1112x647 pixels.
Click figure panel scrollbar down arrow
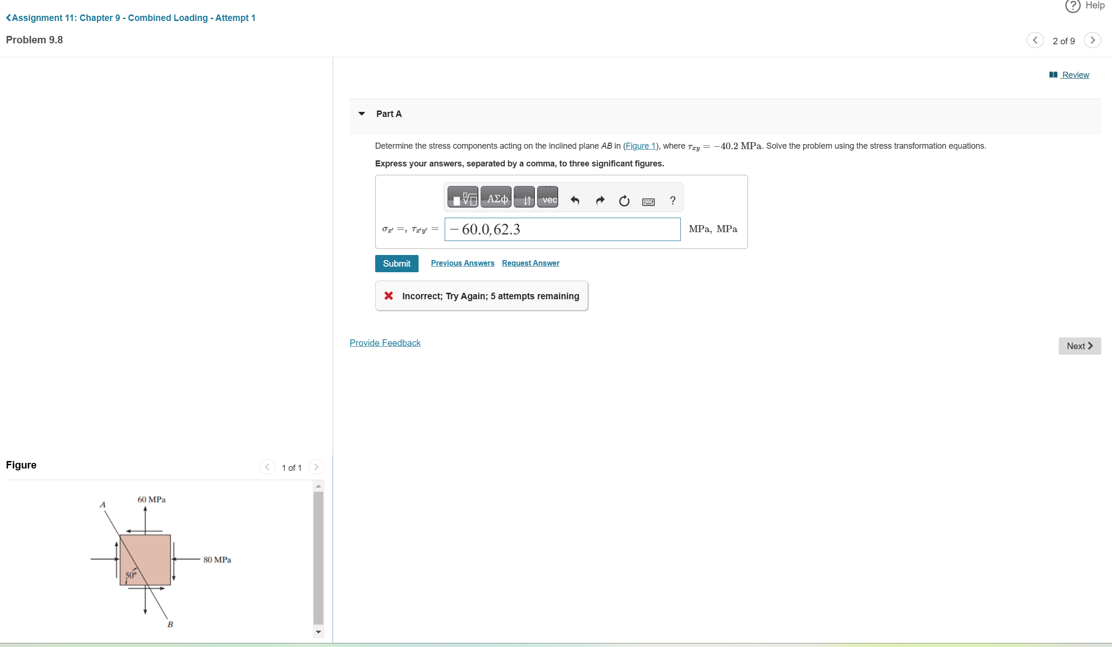coord(318,632)
